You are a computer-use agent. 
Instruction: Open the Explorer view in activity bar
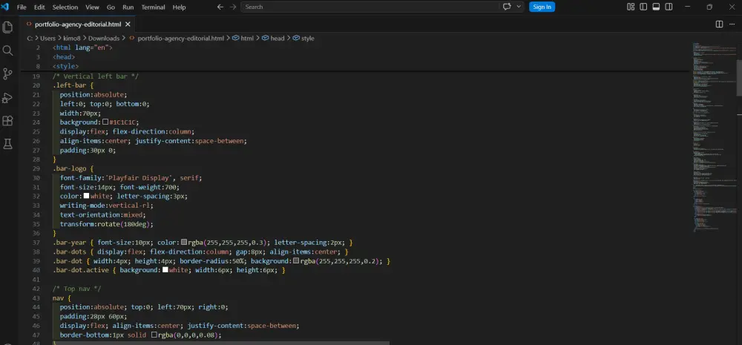click(7, 27)
